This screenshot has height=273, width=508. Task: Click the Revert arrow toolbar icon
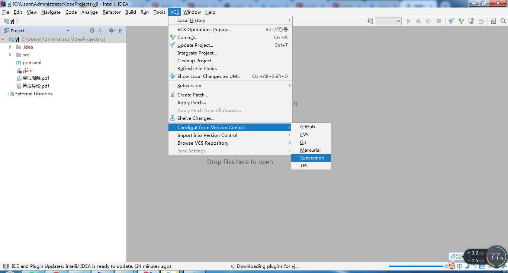coord(481,21)
